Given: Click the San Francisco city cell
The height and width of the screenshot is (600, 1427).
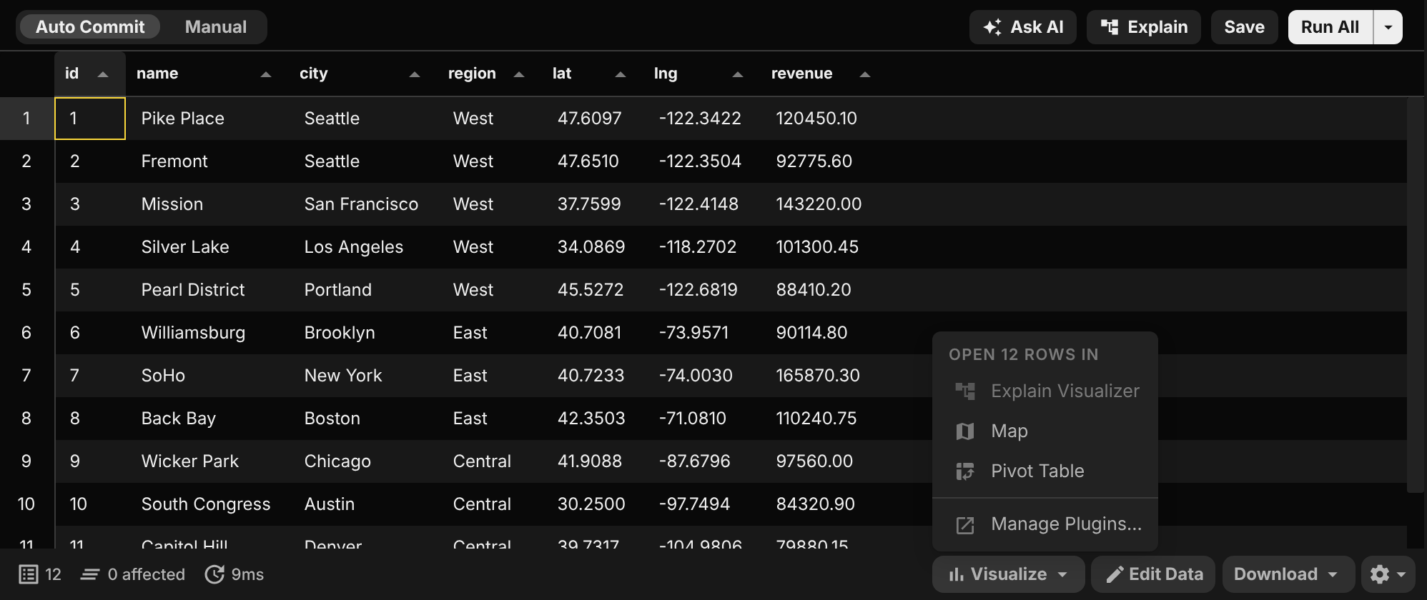Looking at the screenshot, I should (363, 204).
